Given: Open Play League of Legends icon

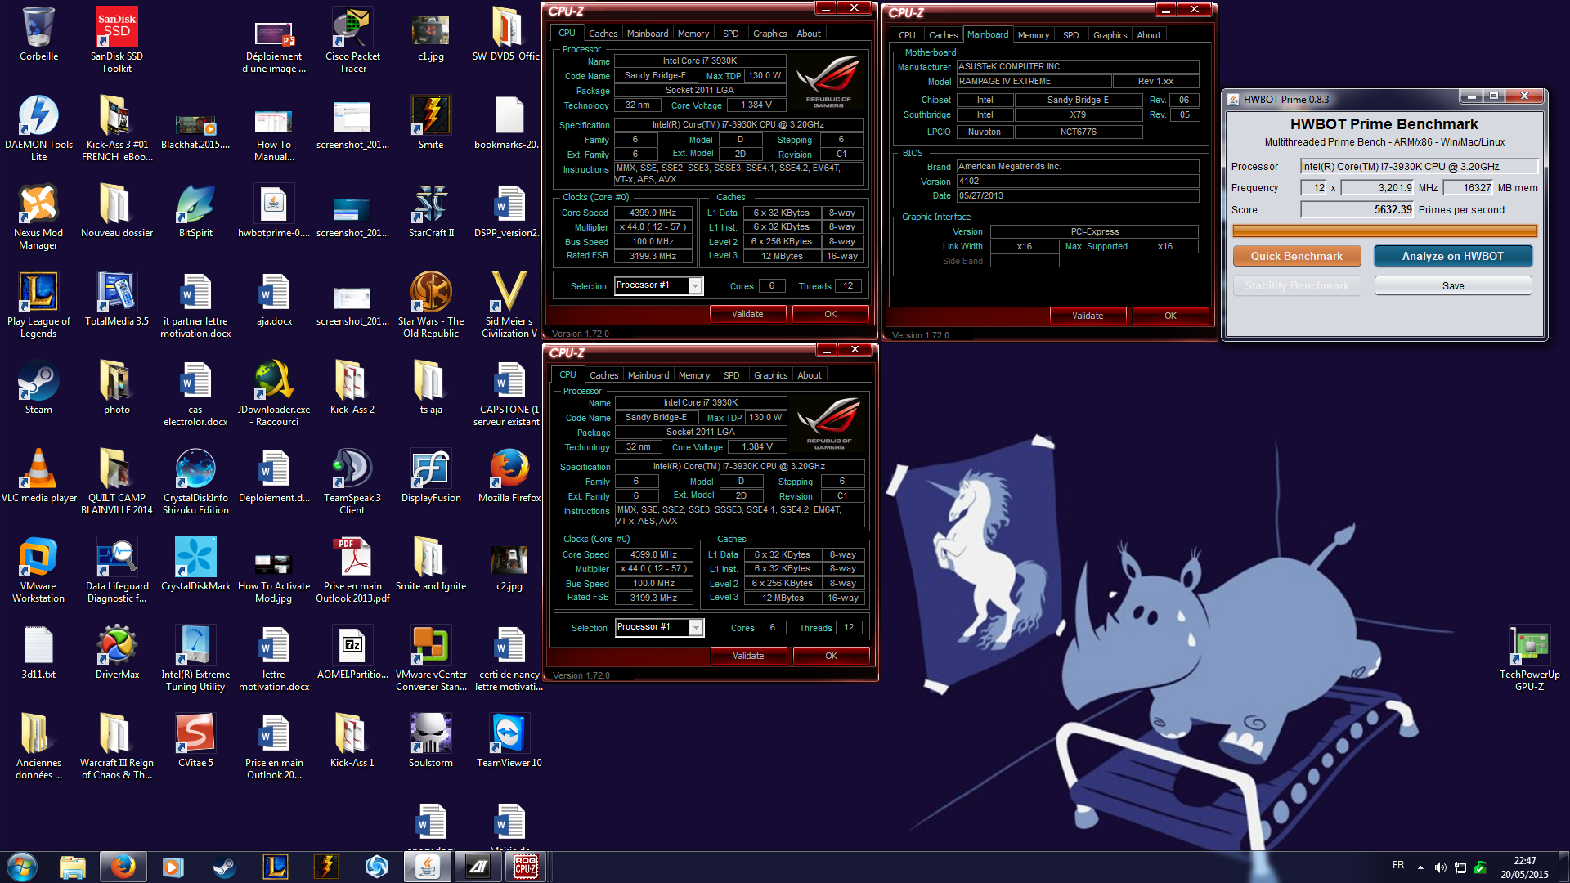Looking at the screenshot, I should [38, 304].
